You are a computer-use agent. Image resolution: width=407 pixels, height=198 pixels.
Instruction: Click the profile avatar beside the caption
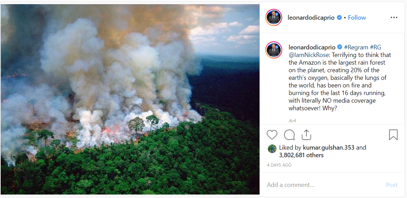(x=274, y=50)
